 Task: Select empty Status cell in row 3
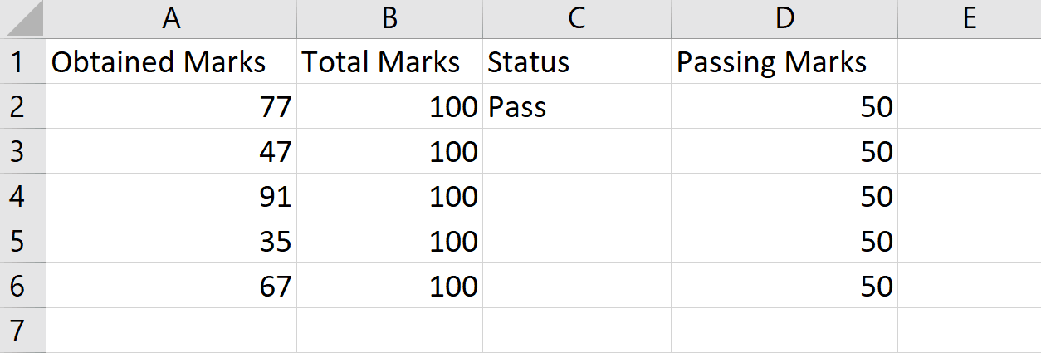coord(577,151)
